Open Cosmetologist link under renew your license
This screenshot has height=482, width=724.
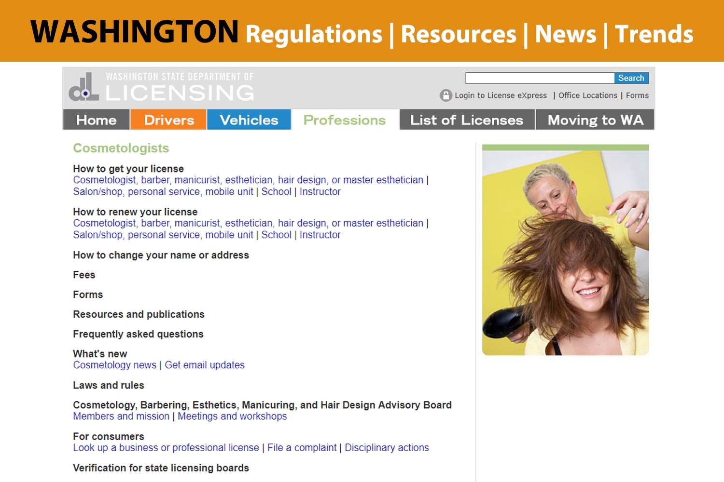pyautogui.click(x=248, y=223)
